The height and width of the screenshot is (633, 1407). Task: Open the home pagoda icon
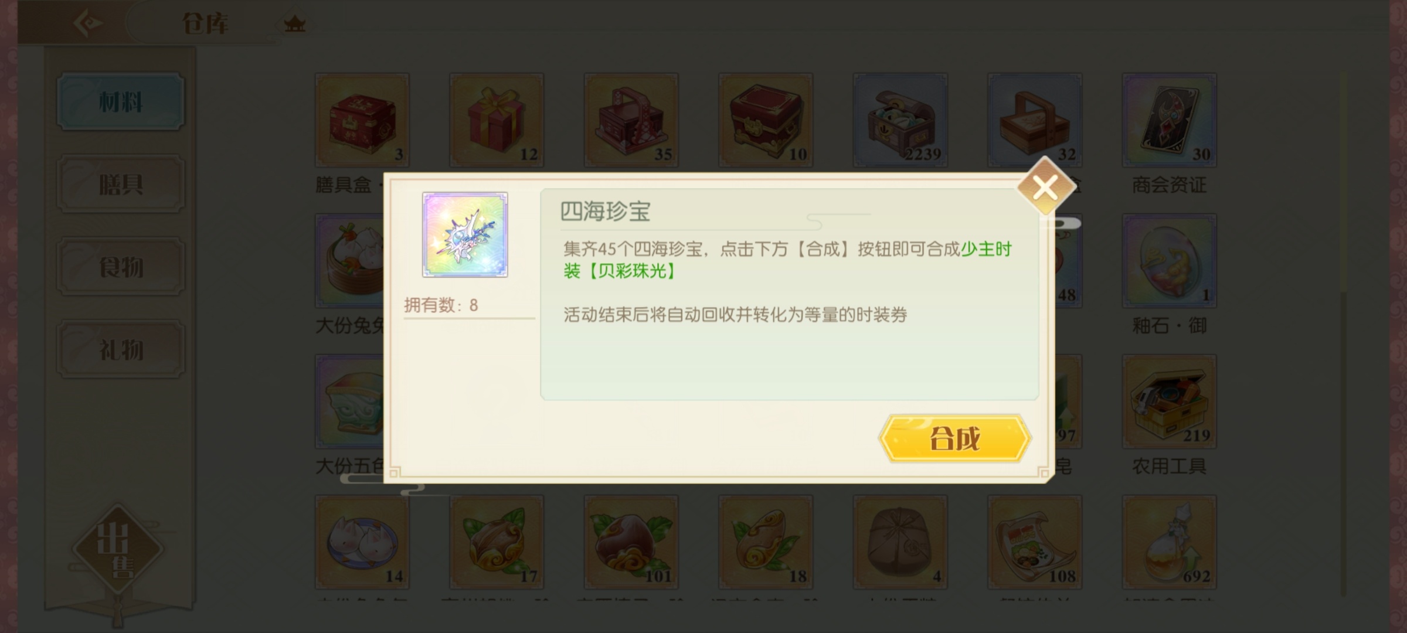coord(294,24)
